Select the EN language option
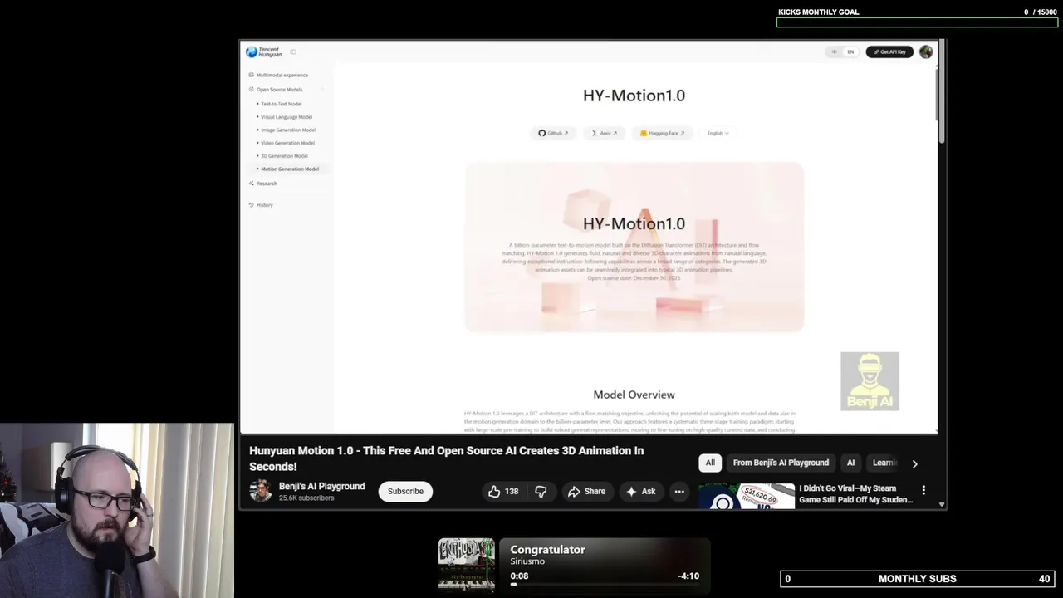 tap(850, 51)
